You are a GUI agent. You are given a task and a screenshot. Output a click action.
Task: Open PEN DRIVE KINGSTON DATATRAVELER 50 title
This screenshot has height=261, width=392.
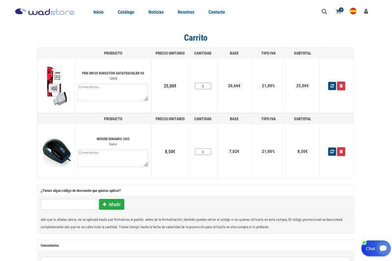click(113, 73)
